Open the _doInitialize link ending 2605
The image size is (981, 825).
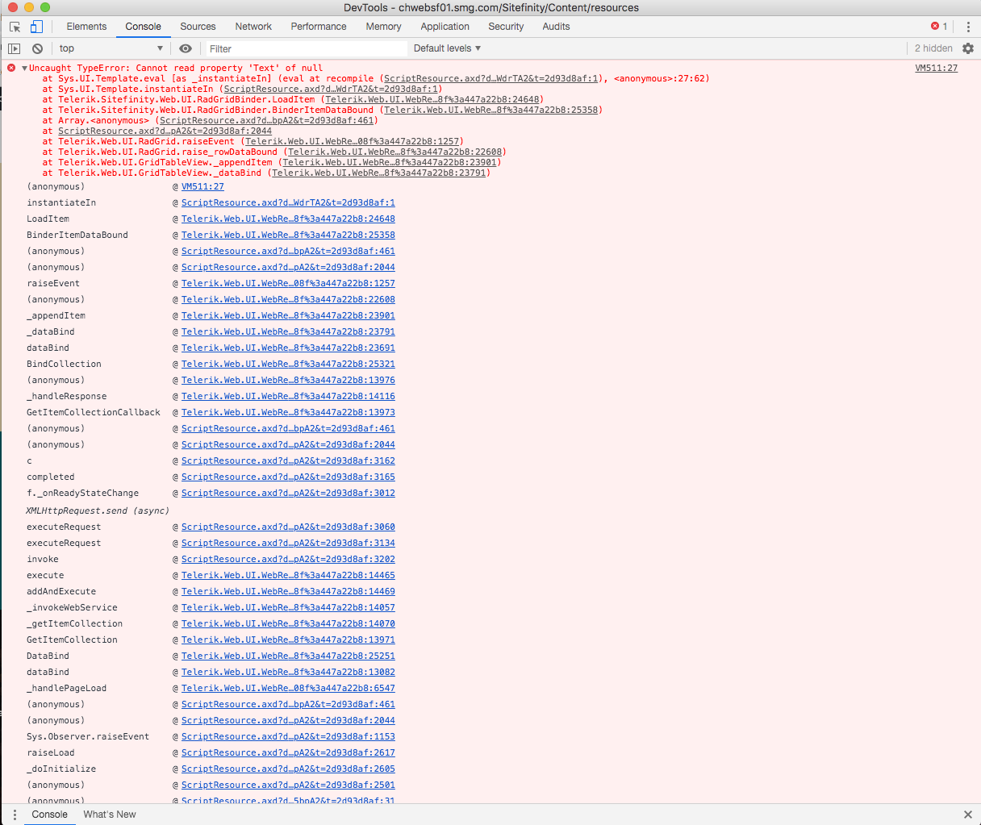(x=288, y=769)
